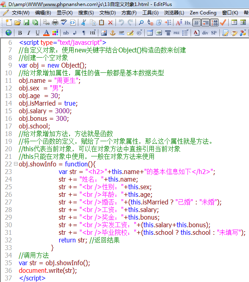This screenshot has height=282, width=249.
Task: Open the list tag dropdown
Action: [x=185, y=33]
